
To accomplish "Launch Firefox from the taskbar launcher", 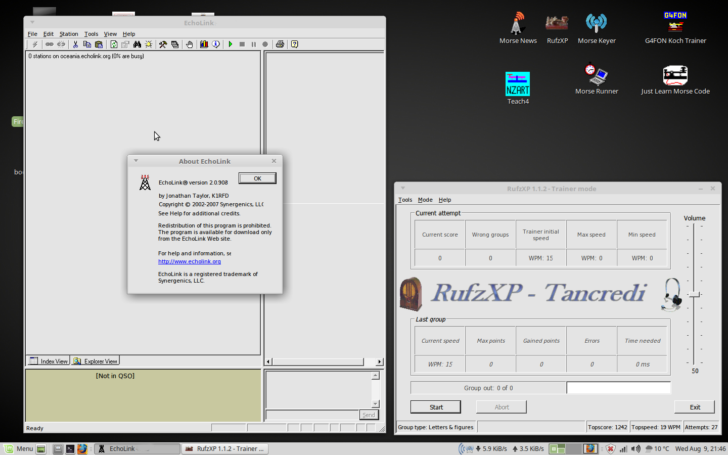I will pos(82,448).
